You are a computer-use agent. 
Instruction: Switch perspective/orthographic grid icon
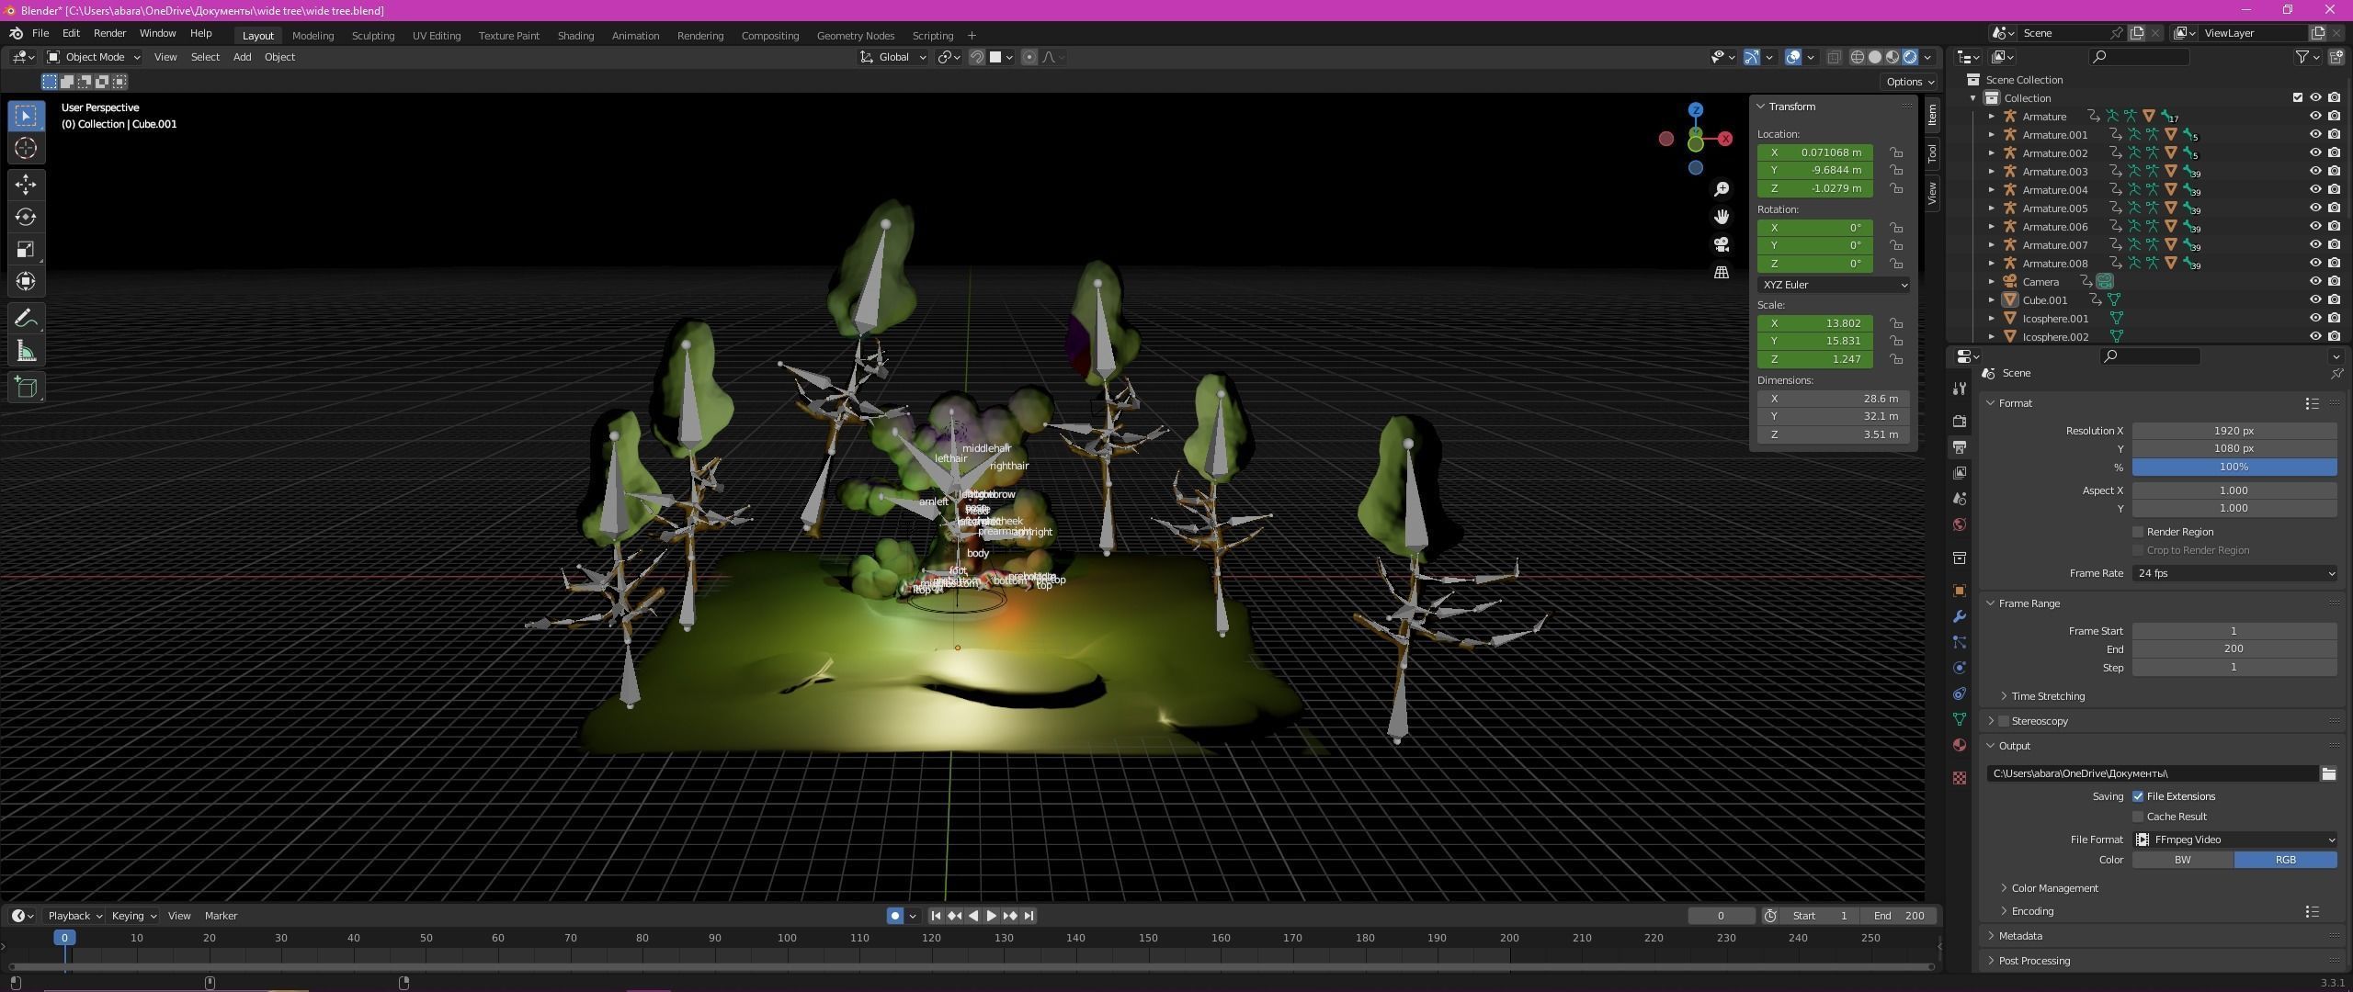click(x=1722, y=273)
